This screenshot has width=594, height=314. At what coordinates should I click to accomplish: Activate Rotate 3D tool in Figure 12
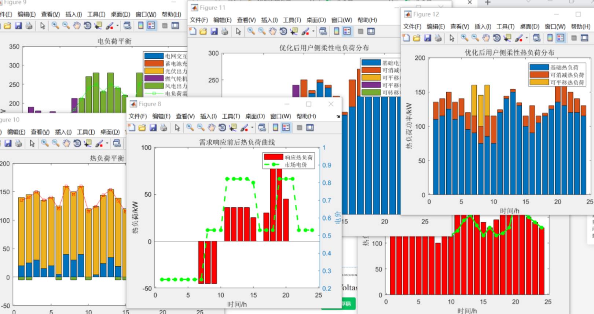(x=496, y=38)
